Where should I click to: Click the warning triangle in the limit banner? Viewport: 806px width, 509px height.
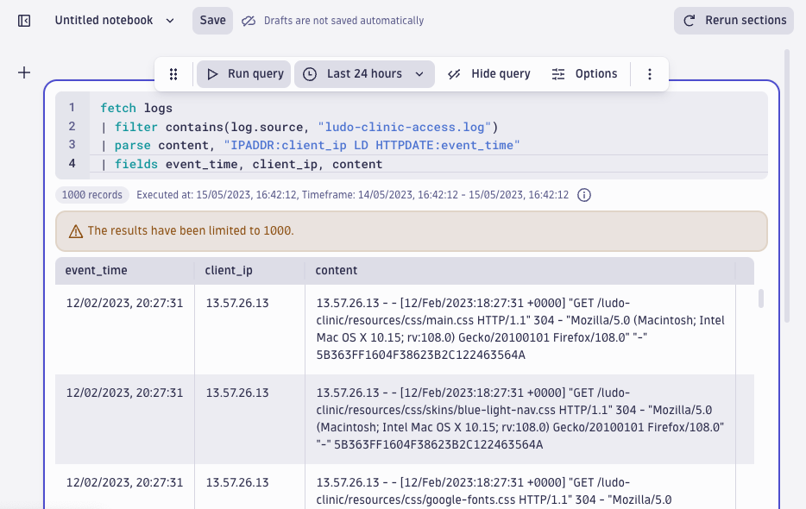74,232
